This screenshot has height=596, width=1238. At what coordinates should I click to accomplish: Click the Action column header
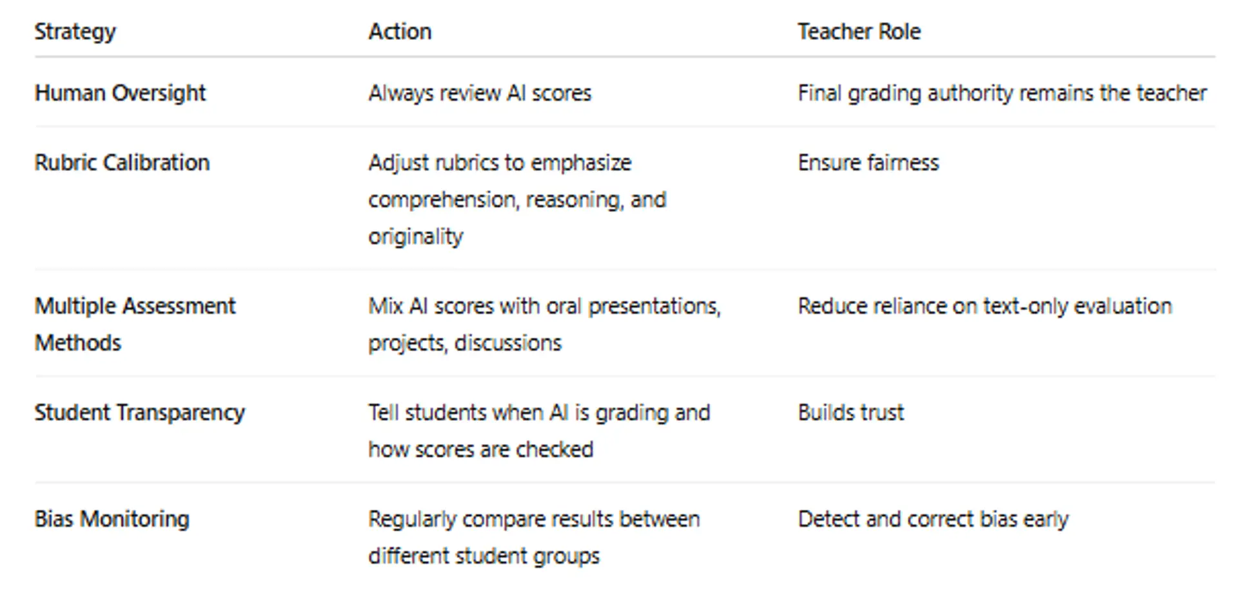pos(400,32)
